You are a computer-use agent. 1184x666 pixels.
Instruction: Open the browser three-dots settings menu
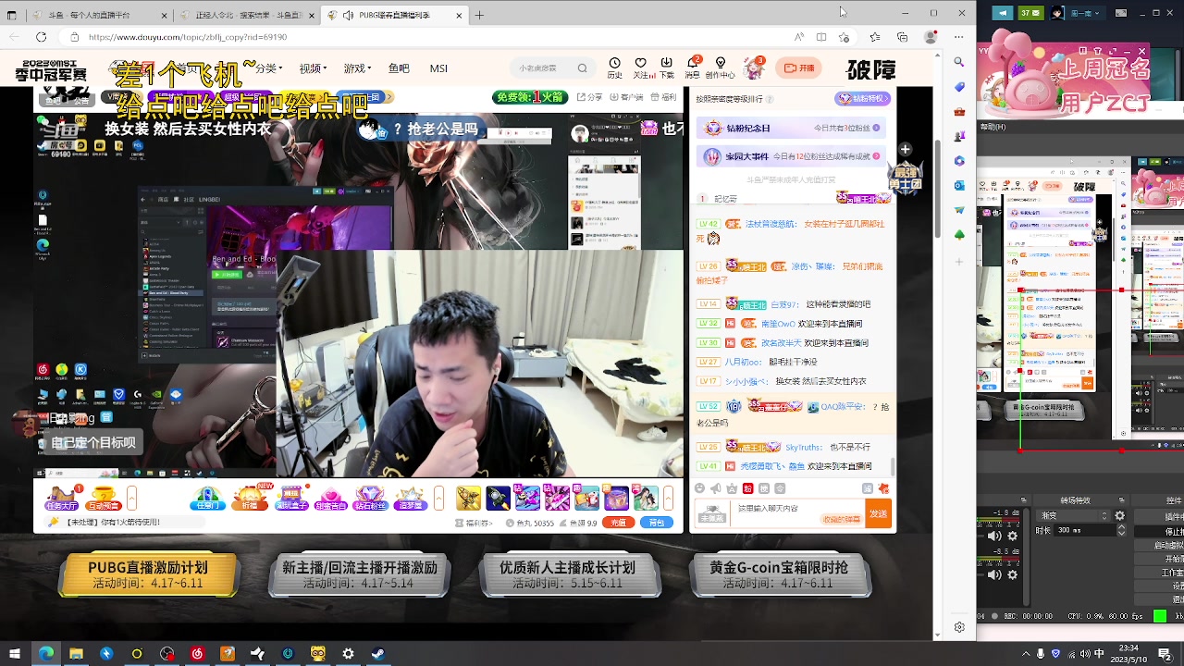(959, 37)
